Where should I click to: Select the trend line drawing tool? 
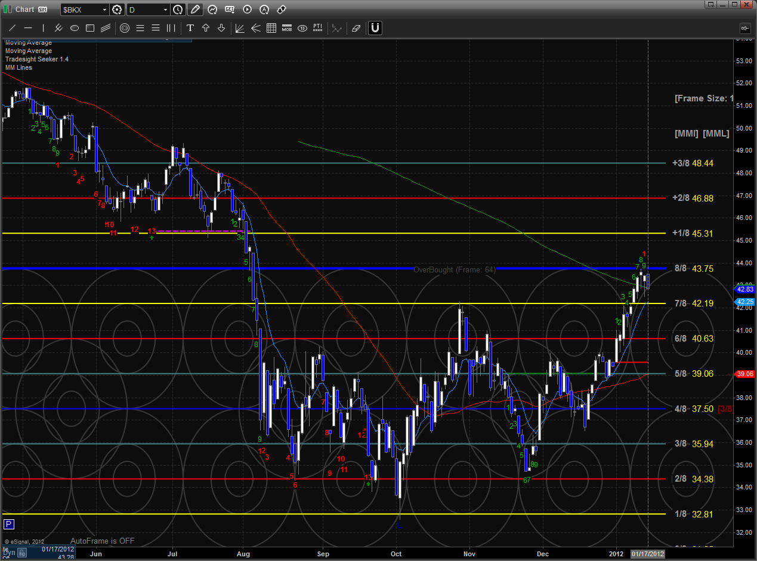[13, 28]
